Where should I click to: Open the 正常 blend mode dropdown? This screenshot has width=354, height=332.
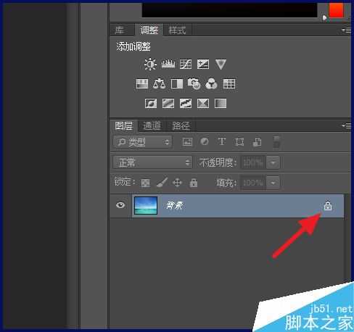coord(153,162)
